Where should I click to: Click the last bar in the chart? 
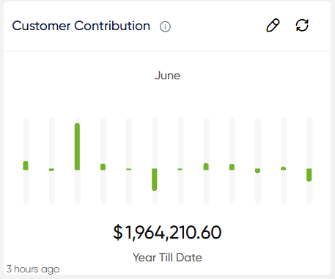click(x=309, y=175)
